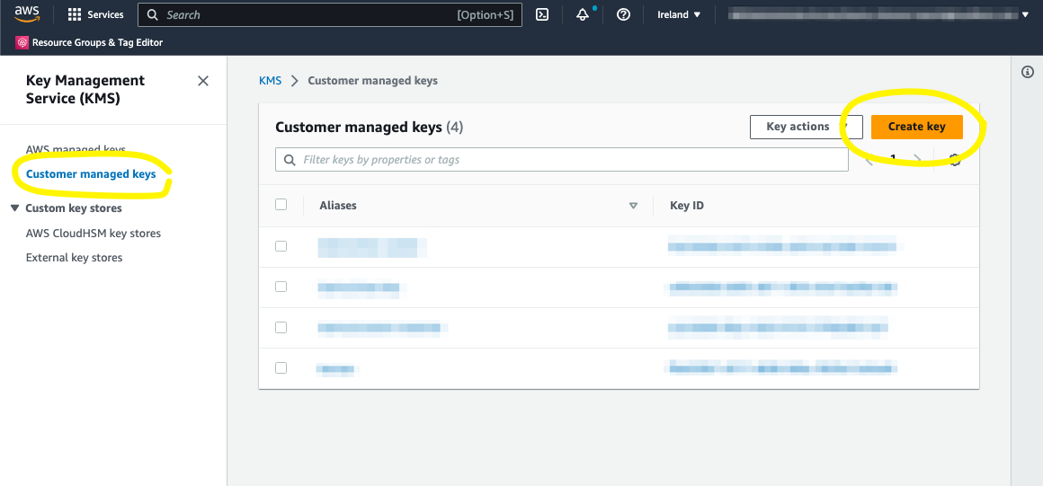Go to the next page chevron
This screenshot has width=1043, height=486.
[917, 160]
